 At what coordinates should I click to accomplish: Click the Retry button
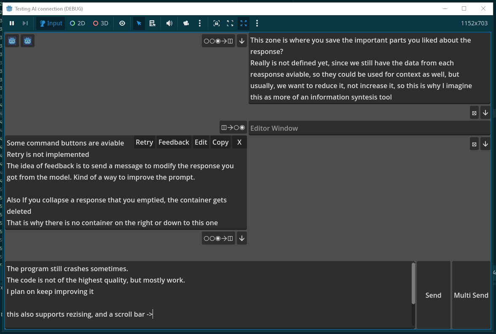click(144, 142)
